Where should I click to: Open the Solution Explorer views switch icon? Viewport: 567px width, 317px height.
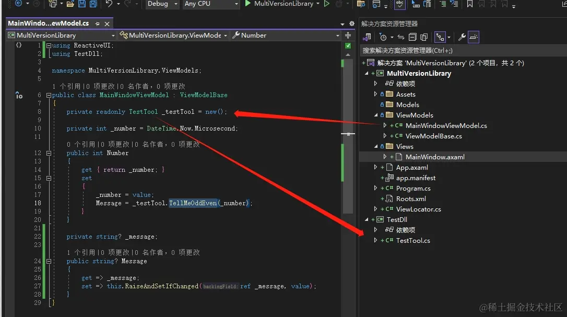pyautogui.click(x=367, y=37)
